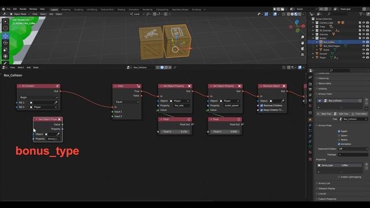Toggle Remove Children checkbox on Remove Object node
This screenshot has width=370, height=208.
[x=261, y=105]
